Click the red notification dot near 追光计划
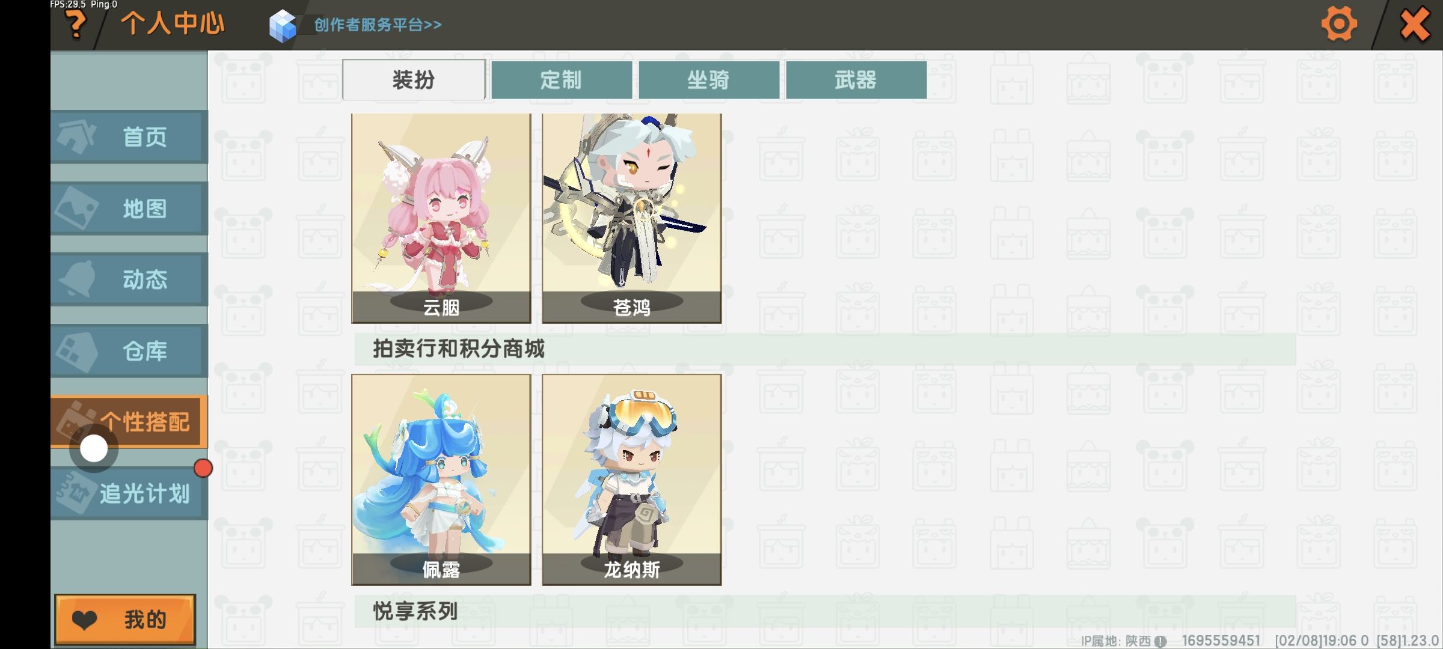The height and width of the screenshot is (649, 1443). pos(203,468)
